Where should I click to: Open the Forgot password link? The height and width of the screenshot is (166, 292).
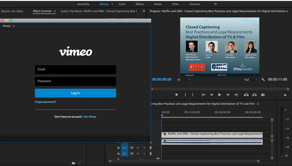click(x=45, y=102)
